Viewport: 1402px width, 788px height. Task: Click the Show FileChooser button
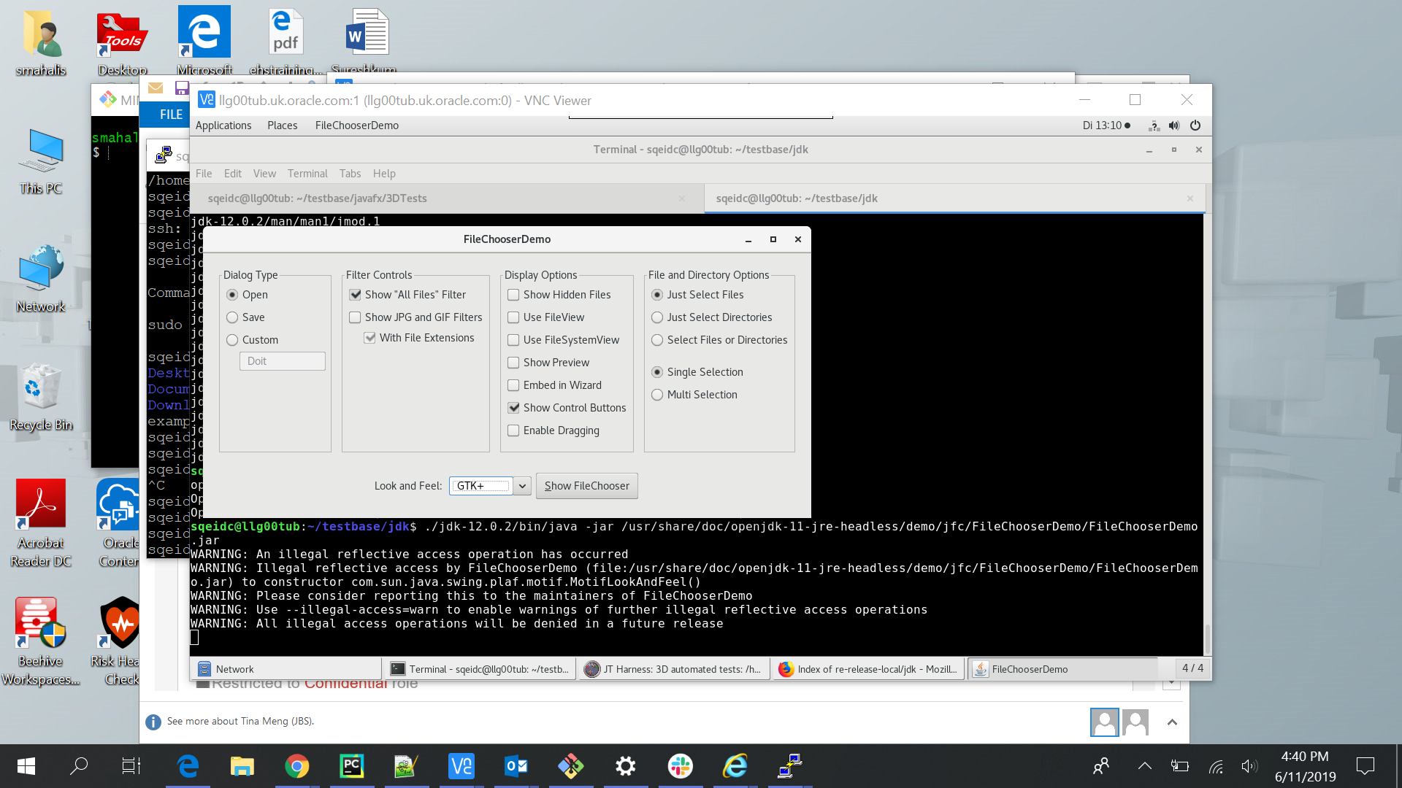[x=586, y=486]
